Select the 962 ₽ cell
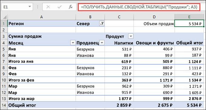Viewport: 206px width, 110px height. [119, 86]
